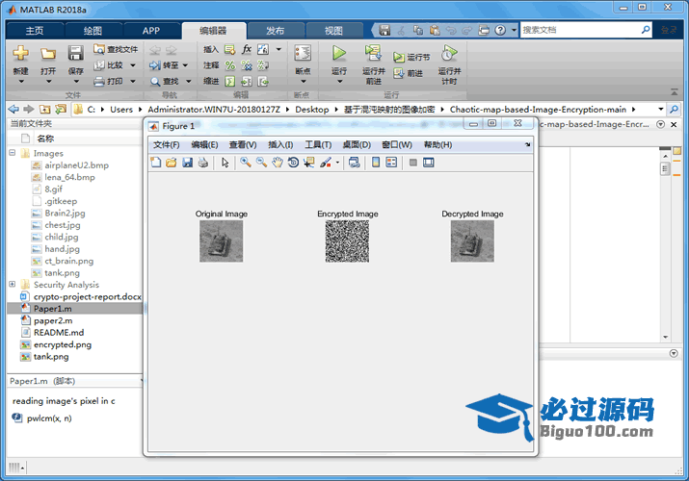Switch to the APP tab
The width and height of the screenshot is (689, 481).
[x=151, y=31]
